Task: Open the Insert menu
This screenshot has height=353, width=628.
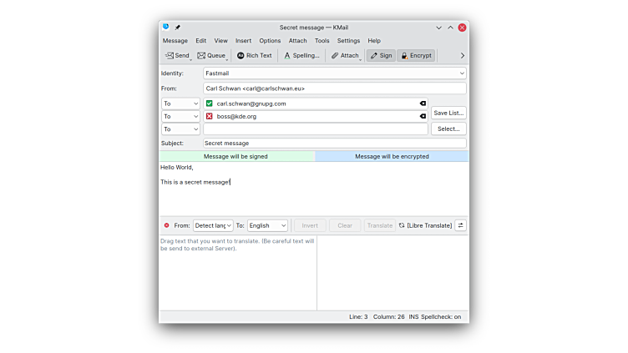Action: [243, 40]
